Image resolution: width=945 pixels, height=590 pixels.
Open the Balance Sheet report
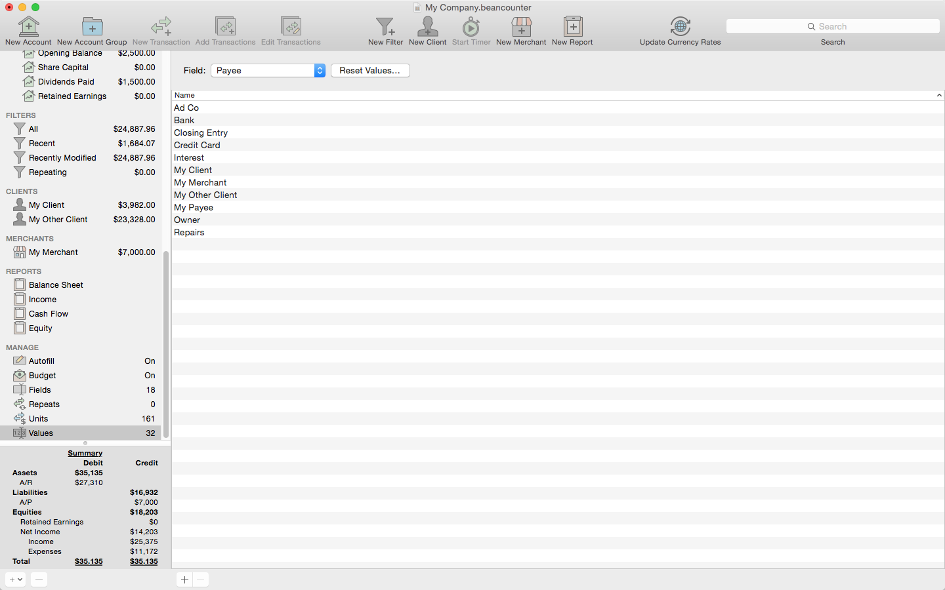pos(56,285)
